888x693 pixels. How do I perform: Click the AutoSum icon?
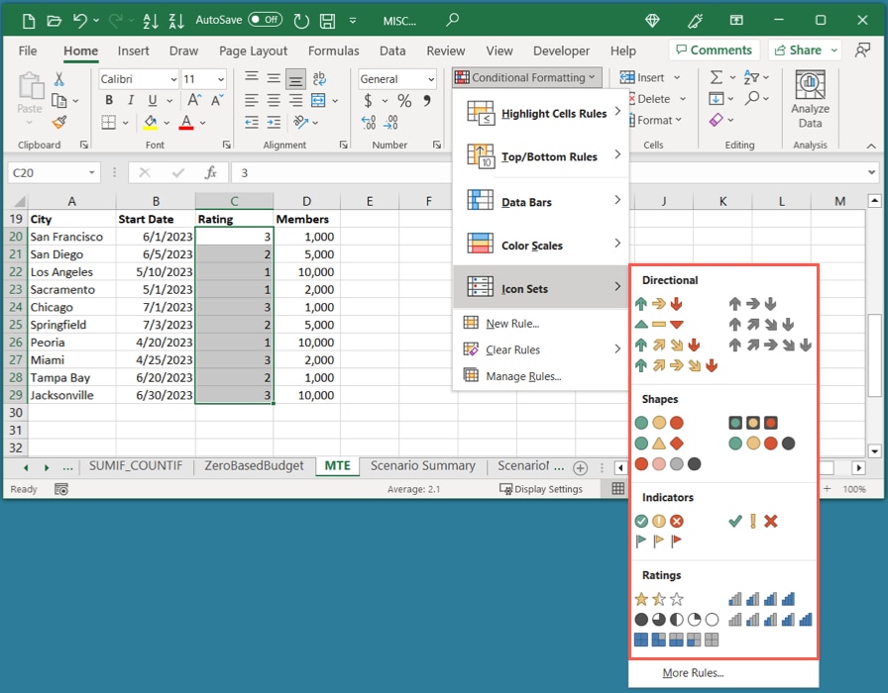(x=716, y=76)
